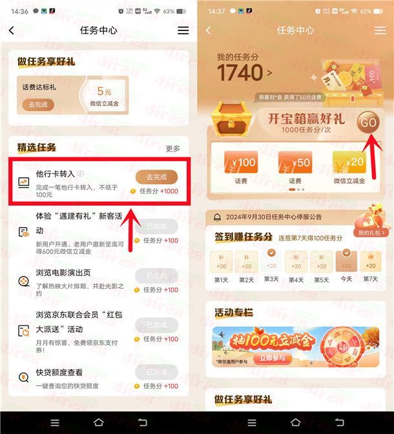Select the 今天 checked sign-in box
394x434 pixels.
[346, 262]
